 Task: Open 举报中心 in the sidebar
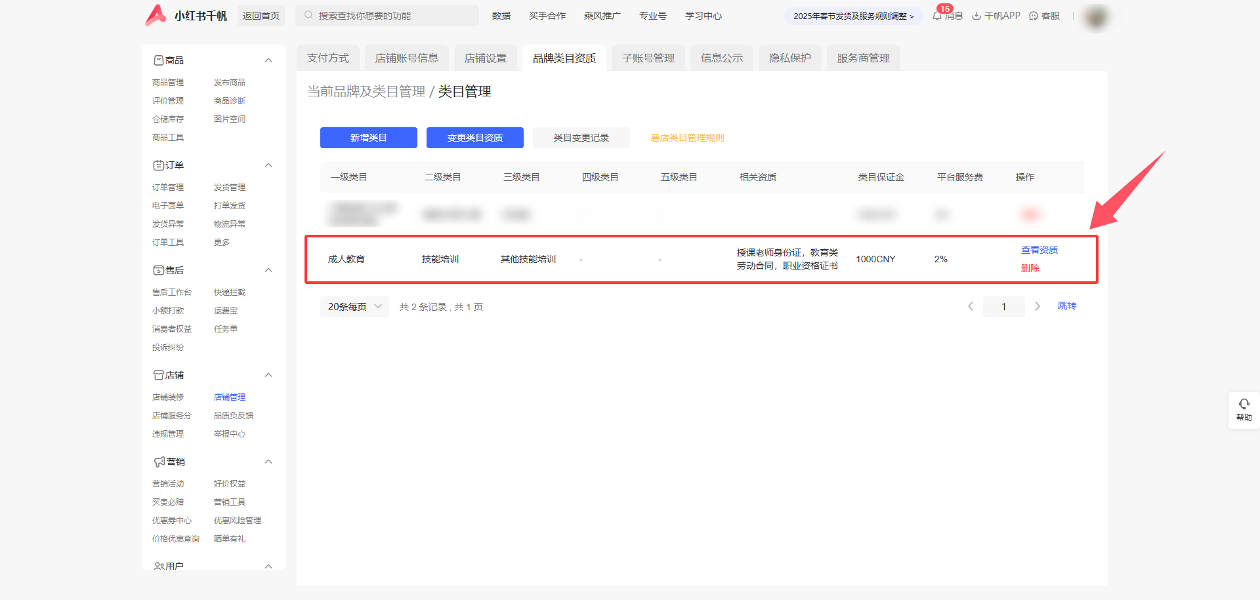point(230,434)
